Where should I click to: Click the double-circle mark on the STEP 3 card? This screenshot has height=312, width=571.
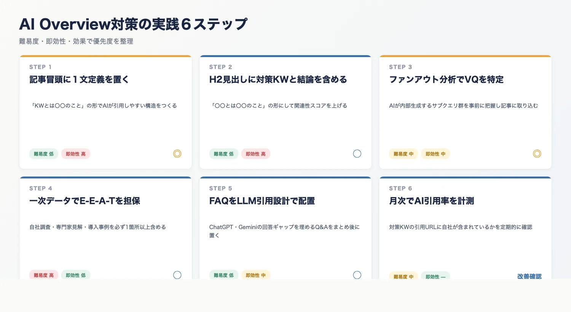(537, 154)
